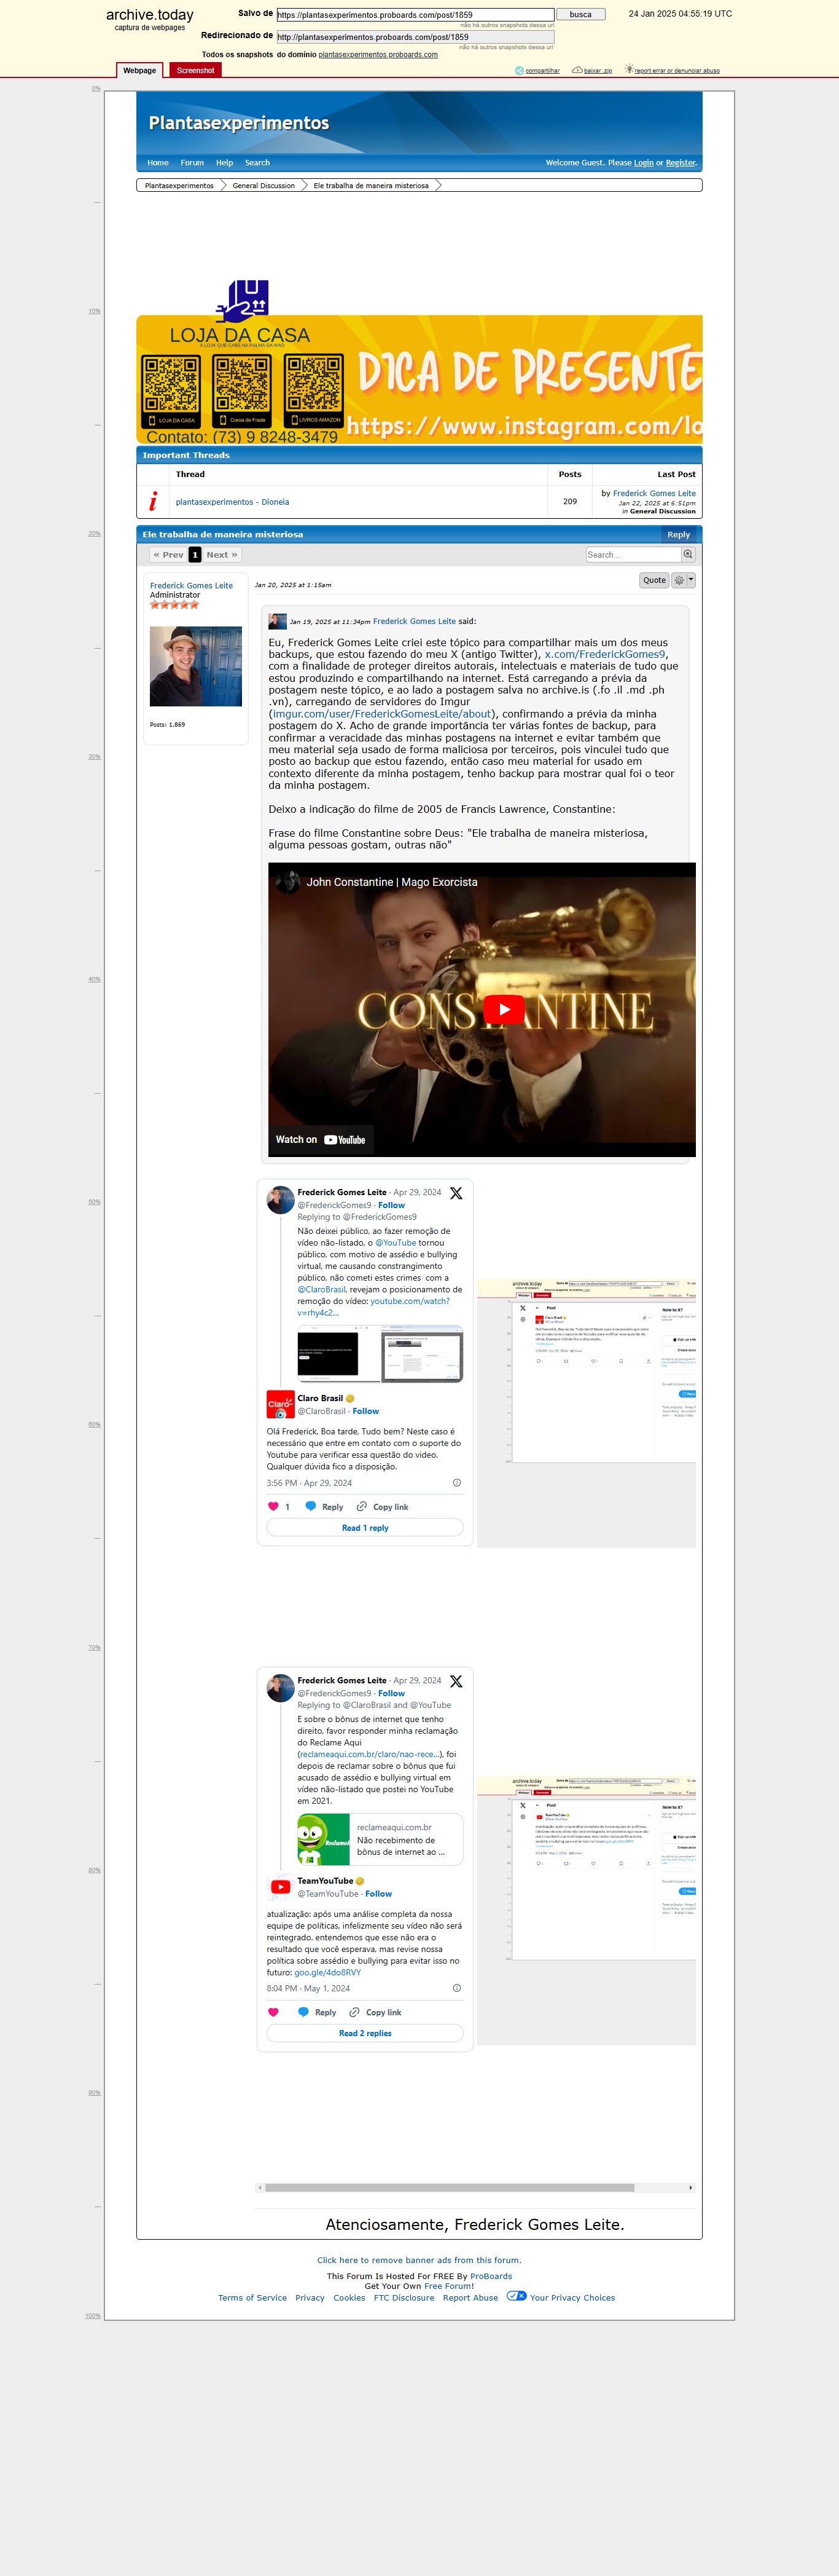Click the Livros Amazon QR code
Screen dimensions: 839x2576
314,390
